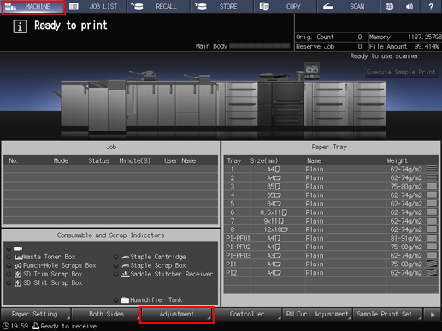Open the STORE tab
The height and width of the screenshot is (331, 442).
pos(222,6)
